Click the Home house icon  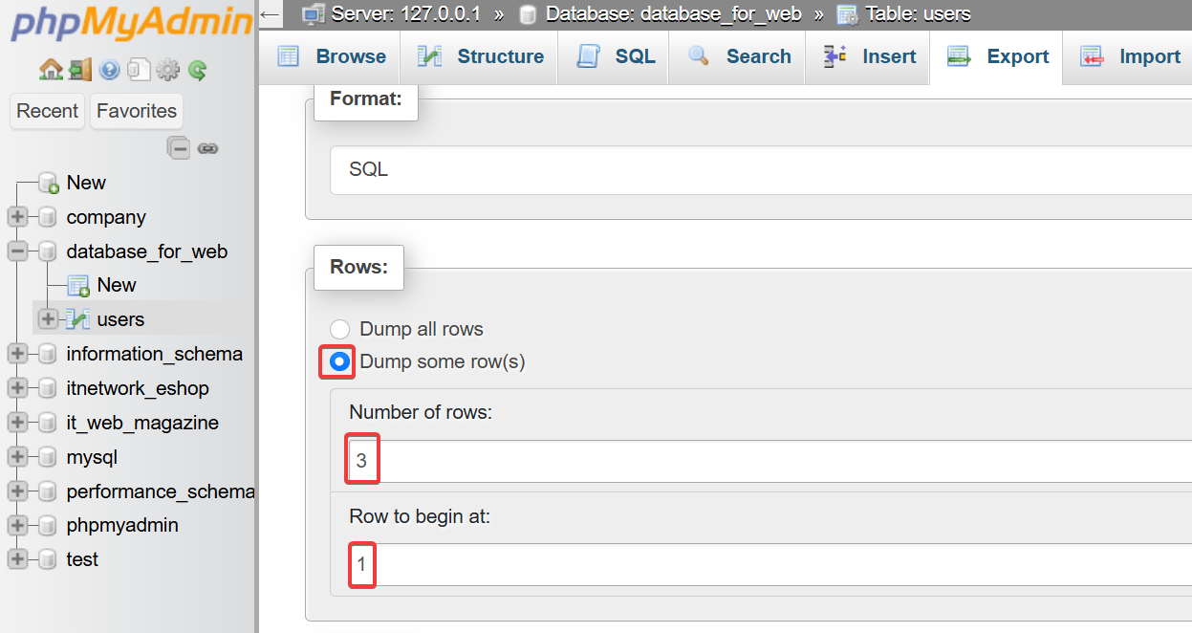[50, 70]
